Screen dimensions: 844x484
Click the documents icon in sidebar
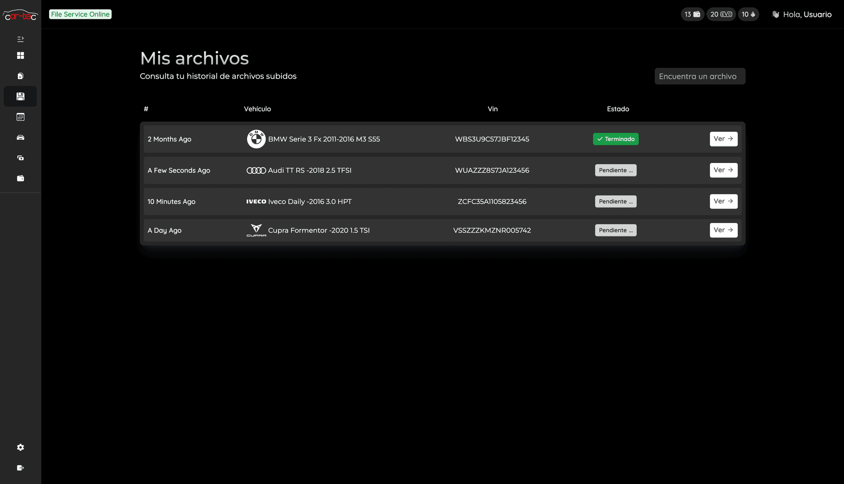point(20,76)
